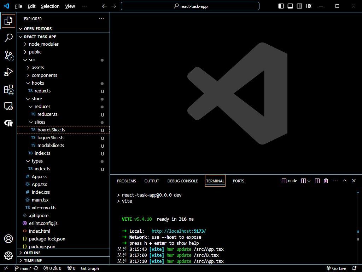This screenshot has width=362, height=272.
Task: Toggle Panel visibility in title bar
Action: pyautogui.click(x=290, y=6)
